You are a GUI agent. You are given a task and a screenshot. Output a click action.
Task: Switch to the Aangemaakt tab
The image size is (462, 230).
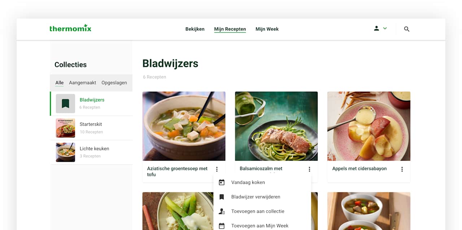[83, 83]
